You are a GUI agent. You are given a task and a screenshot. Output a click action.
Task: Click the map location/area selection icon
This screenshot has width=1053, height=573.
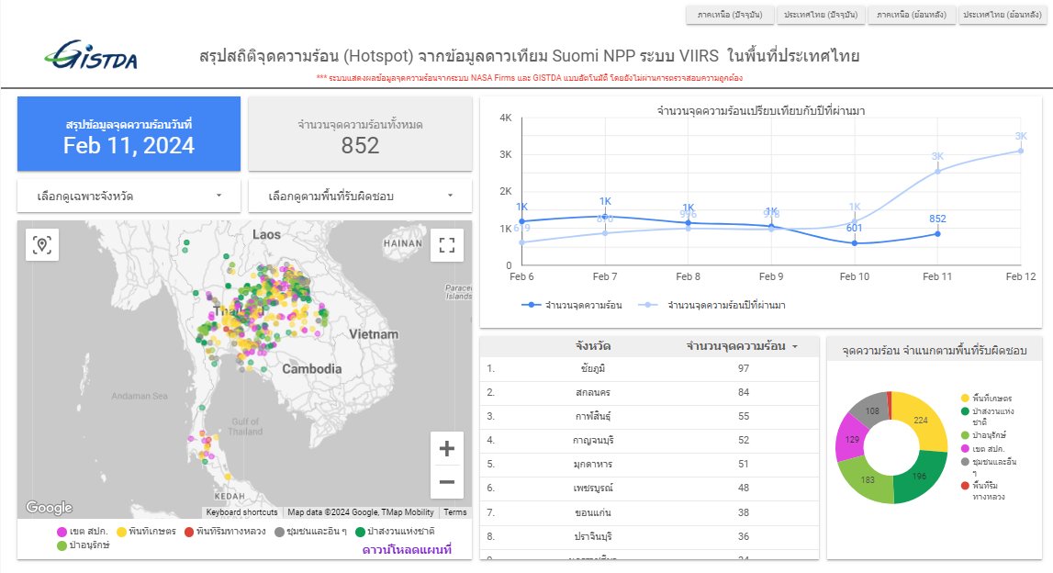click(x=42, y=244)
